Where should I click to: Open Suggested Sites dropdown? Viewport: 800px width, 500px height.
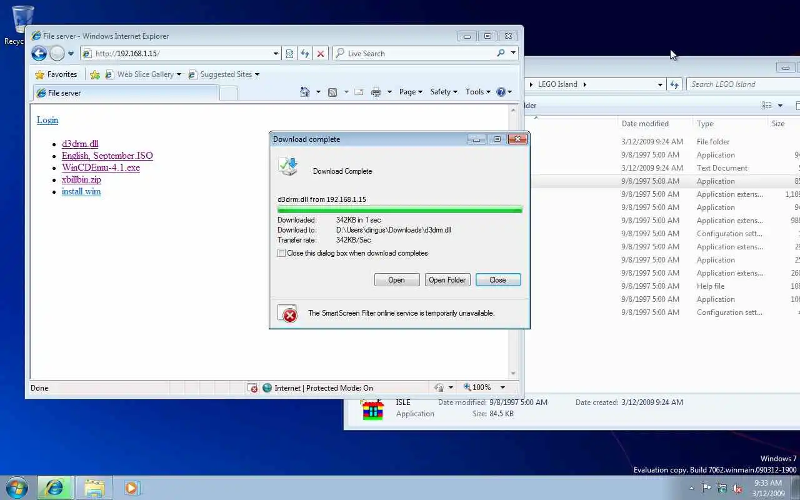[x=224, y=74]
